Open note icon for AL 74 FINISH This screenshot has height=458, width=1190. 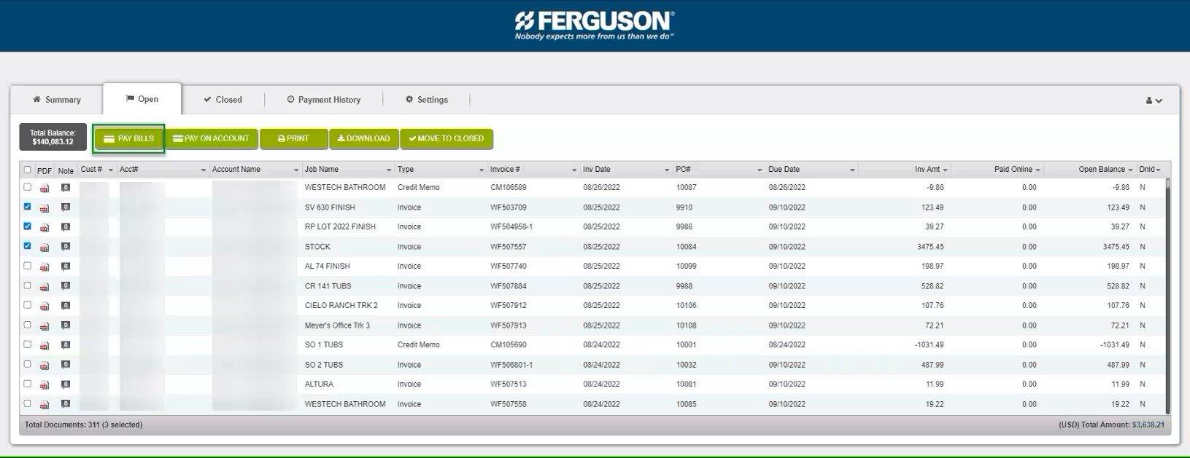[x=66, y=266]
